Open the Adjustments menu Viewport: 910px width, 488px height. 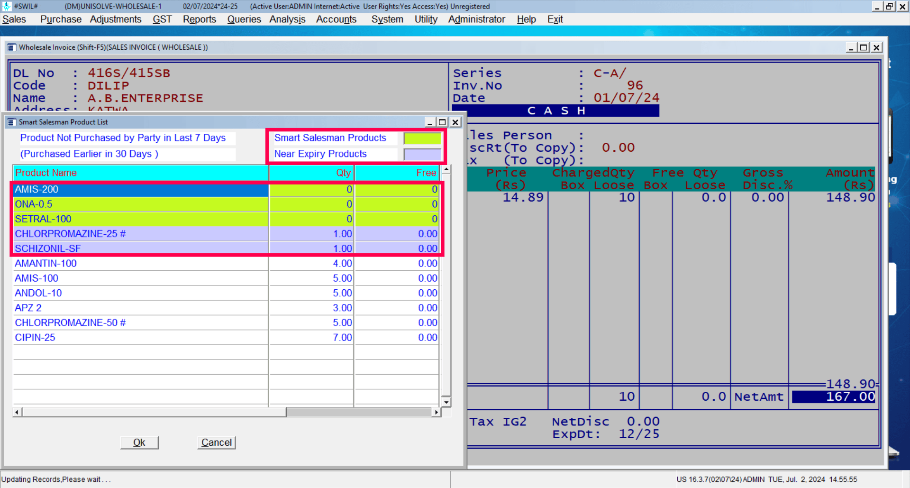(116, 19)
